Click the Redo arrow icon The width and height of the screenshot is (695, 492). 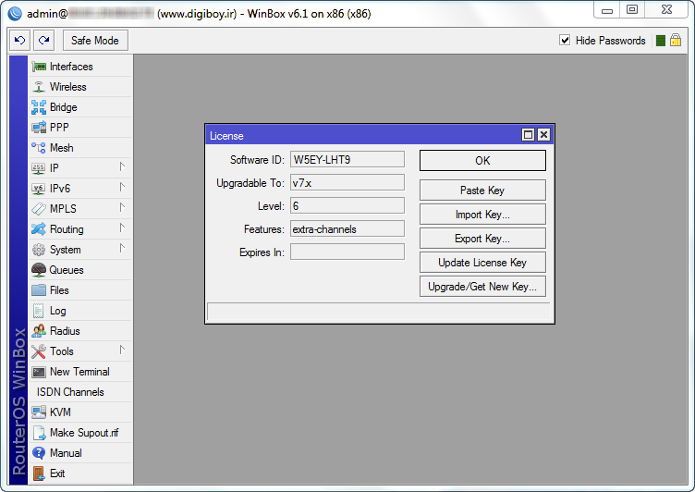point(43,41)
